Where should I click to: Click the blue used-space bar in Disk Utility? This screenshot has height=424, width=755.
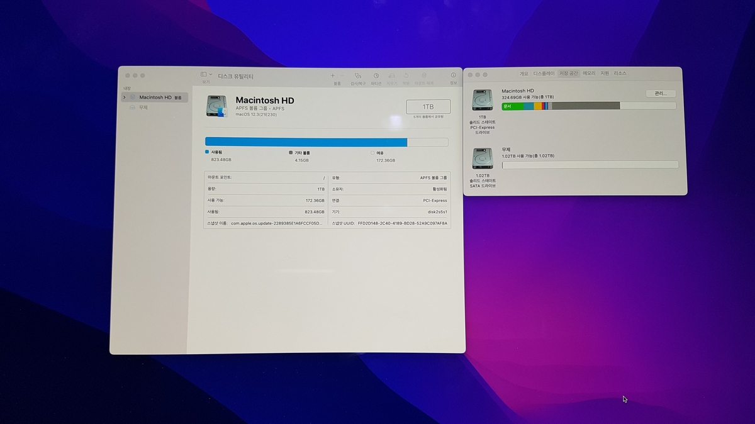pos(306,142)
